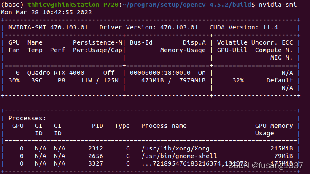
Task: Click the 'PID' column header
Action: [x=97, y=126]
